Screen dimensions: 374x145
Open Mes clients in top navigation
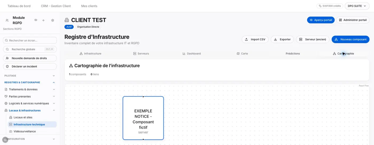(x=89, y=6)
